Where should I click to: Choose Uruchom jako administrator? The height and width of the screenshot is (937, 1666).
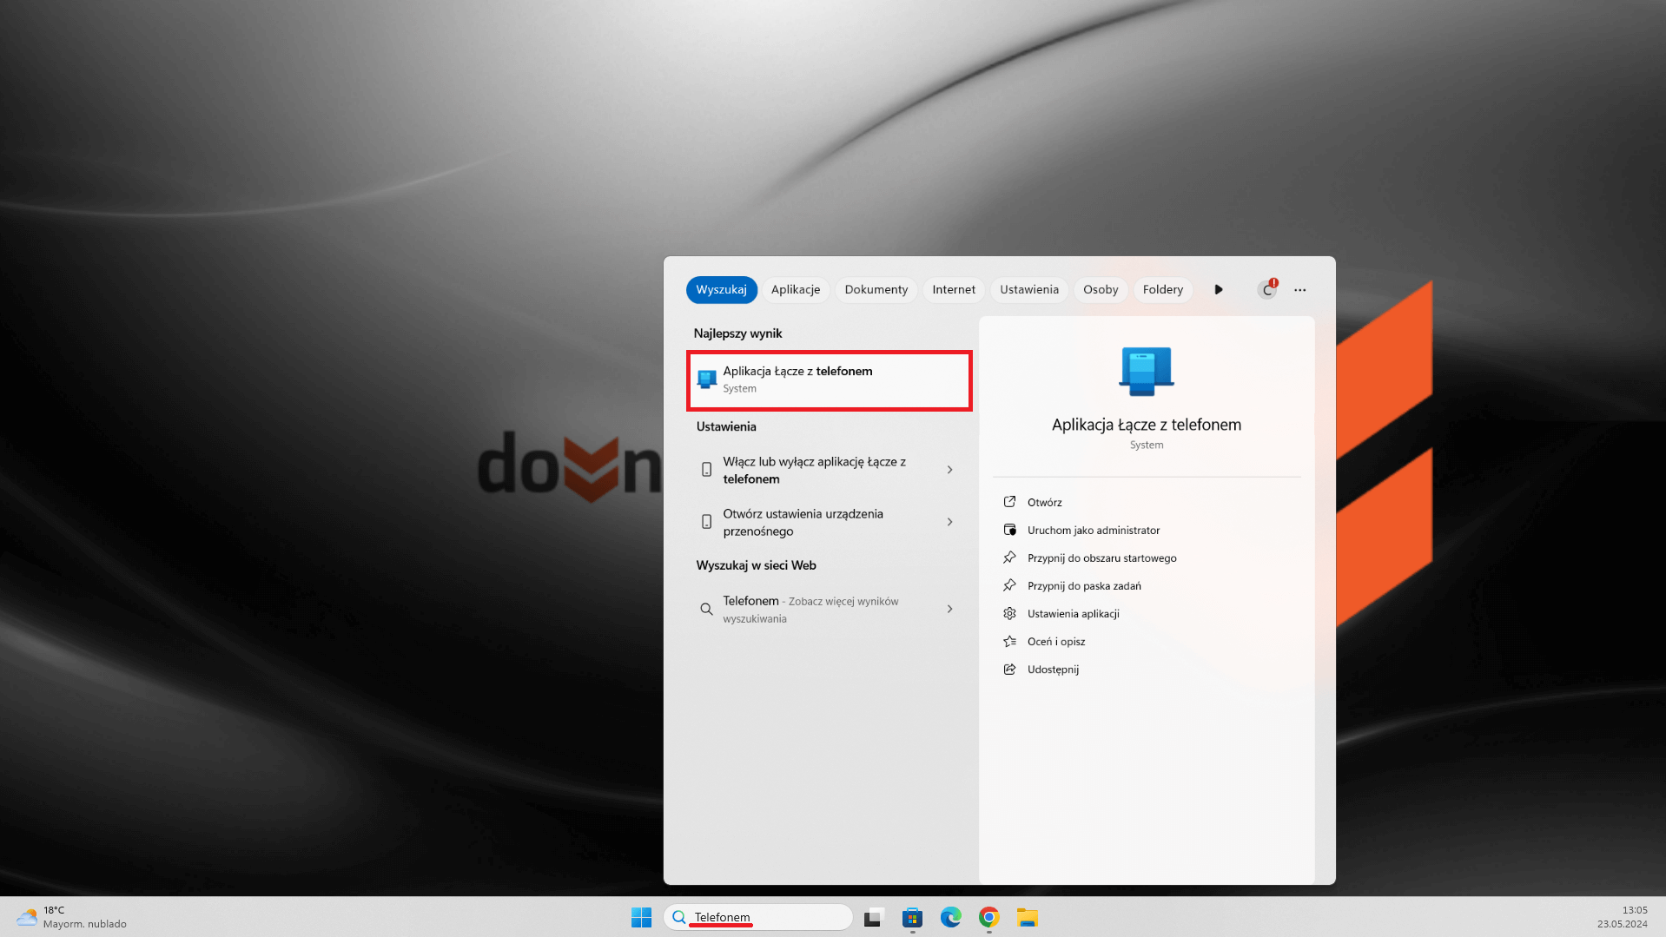coord(1093,530)
